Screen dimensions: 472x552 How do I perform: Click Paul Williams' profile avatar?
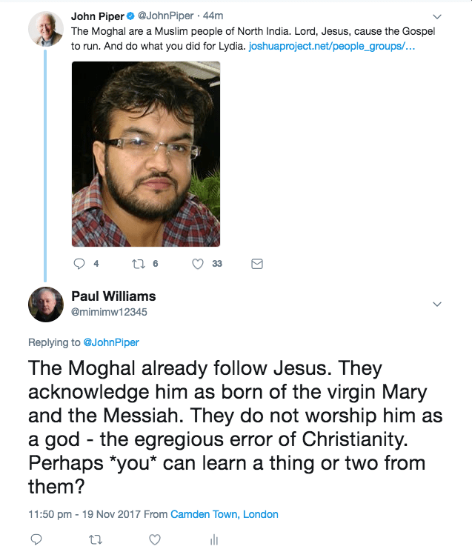click(44, 304)
